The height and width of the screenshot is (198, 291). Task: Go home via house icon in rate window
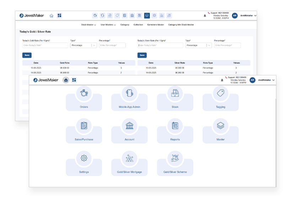pos(52,16)
